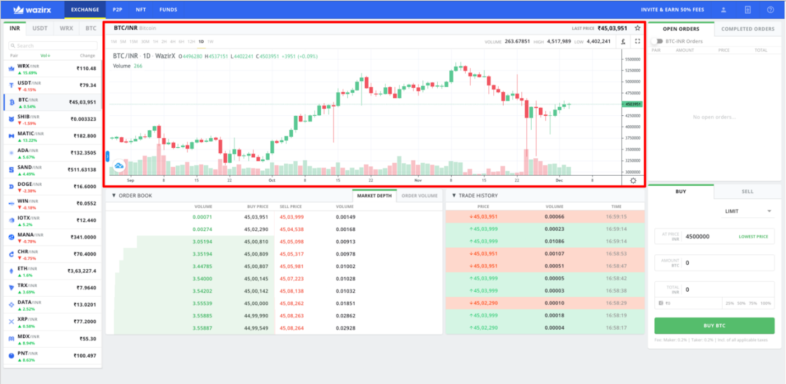
Task: Click the BUY BTC button
Action: point(714,326)
